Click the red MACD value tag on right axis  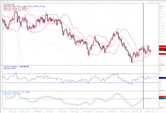click(161, 97)
